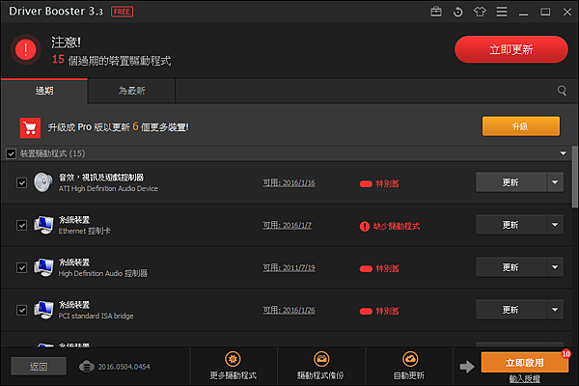Open available date 2016/1/7 link
The image size is (579, 386).
(287, 225)
